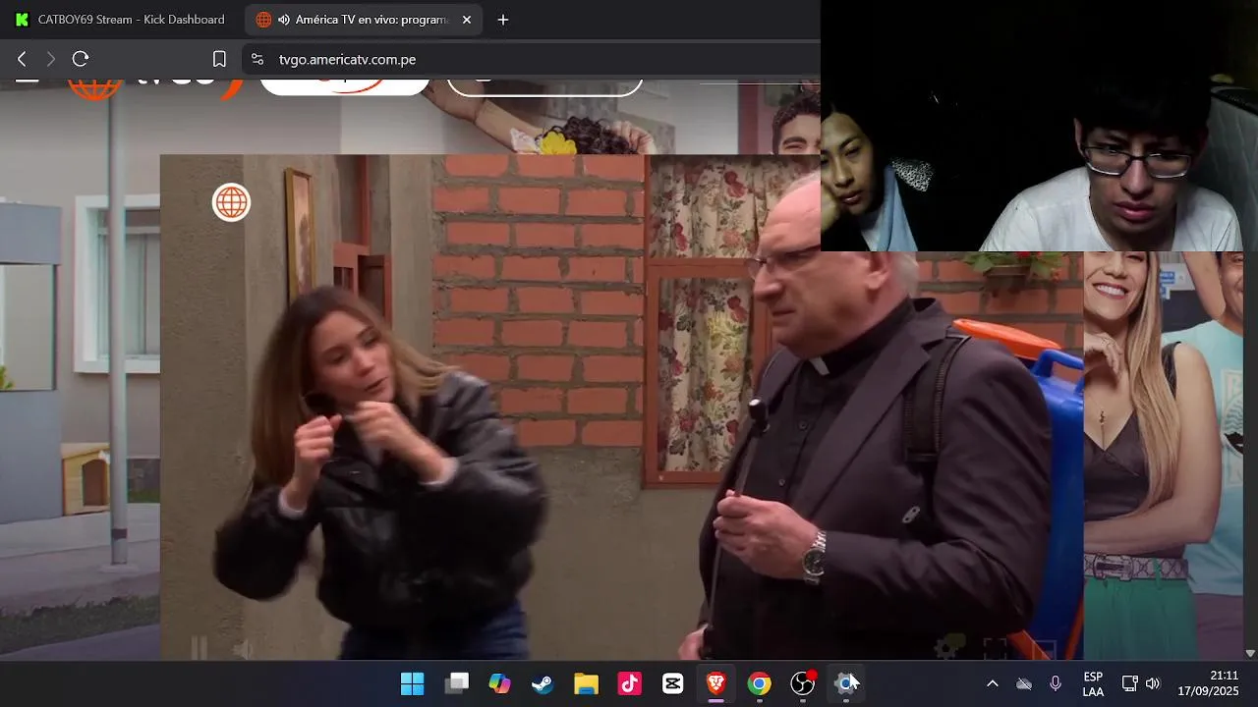
Task: Open the OneDrive cloud tray icon
Action: tap(1024, 683)
